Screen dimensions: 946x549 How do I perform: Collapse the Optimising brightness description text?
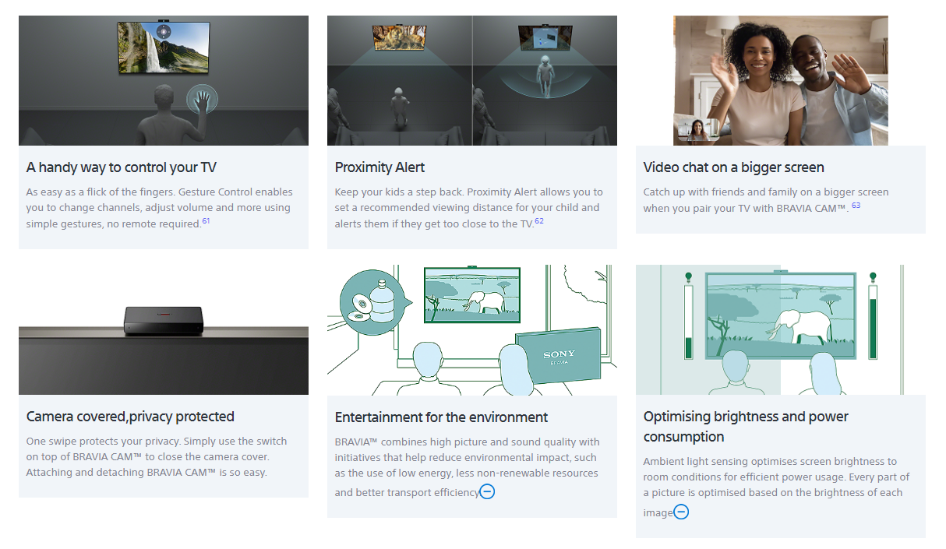(681, 512)
